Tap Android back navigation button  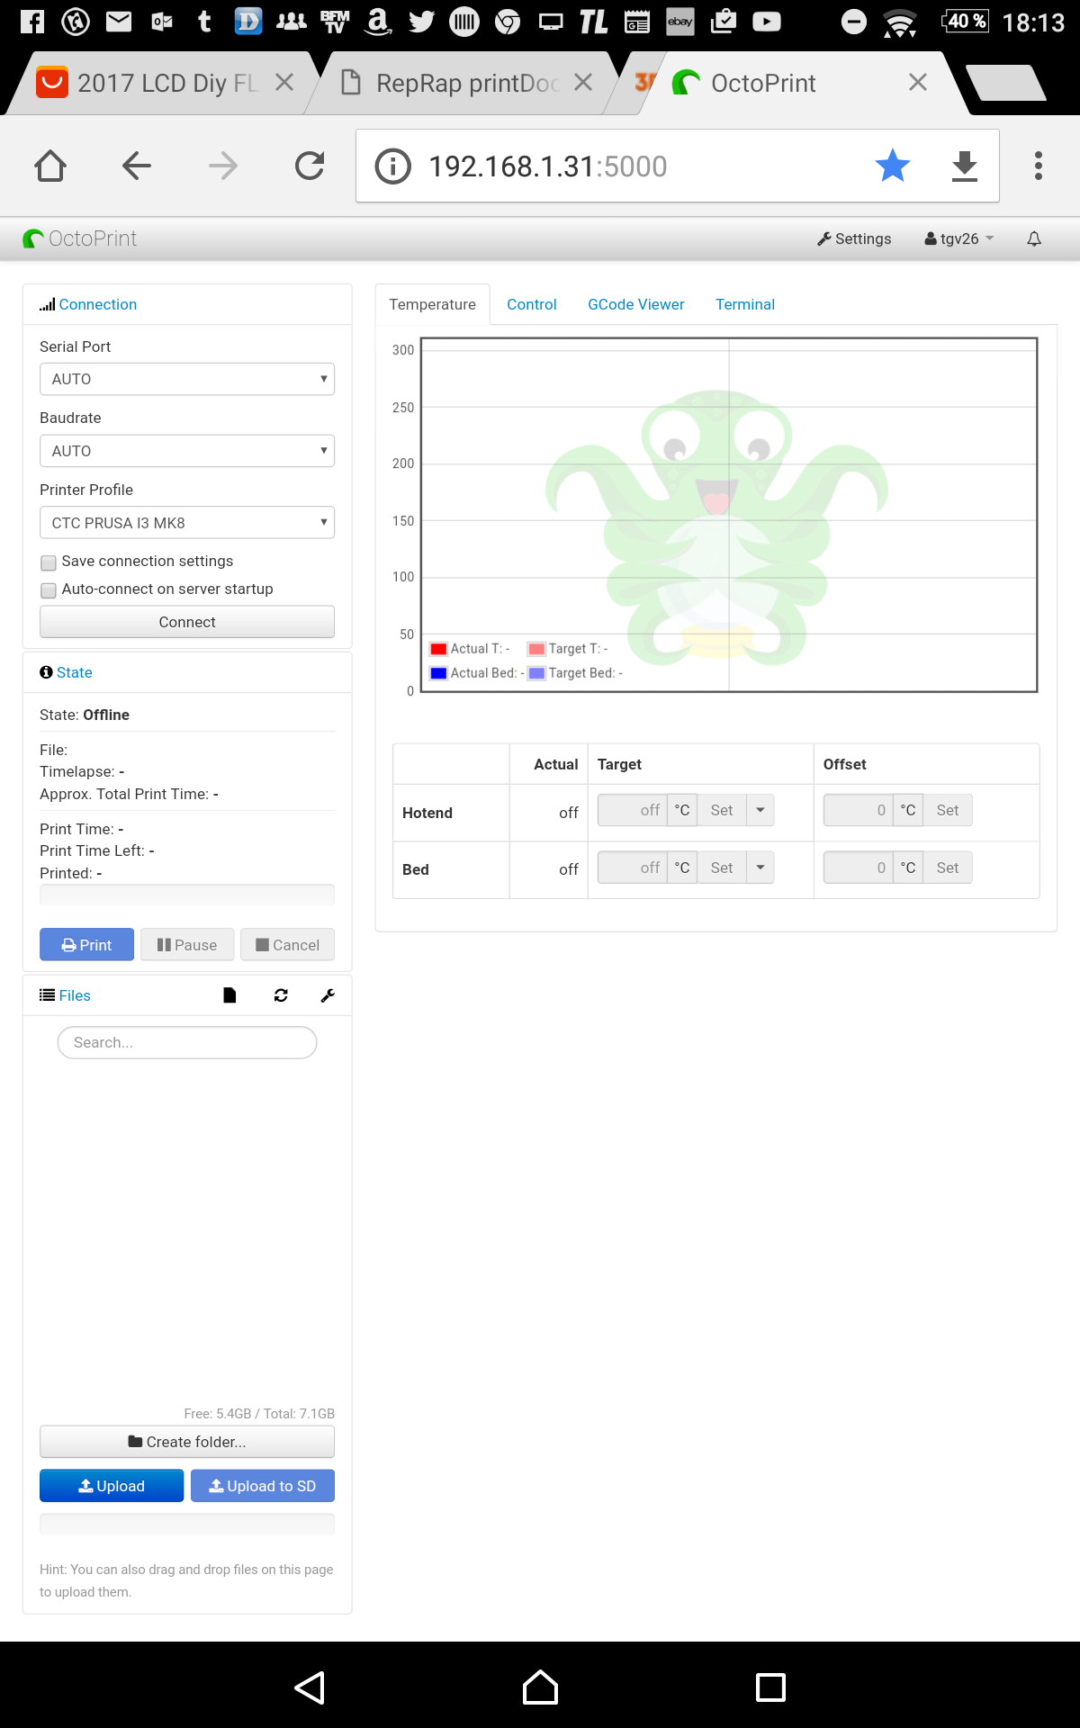tap(310, 1687)
